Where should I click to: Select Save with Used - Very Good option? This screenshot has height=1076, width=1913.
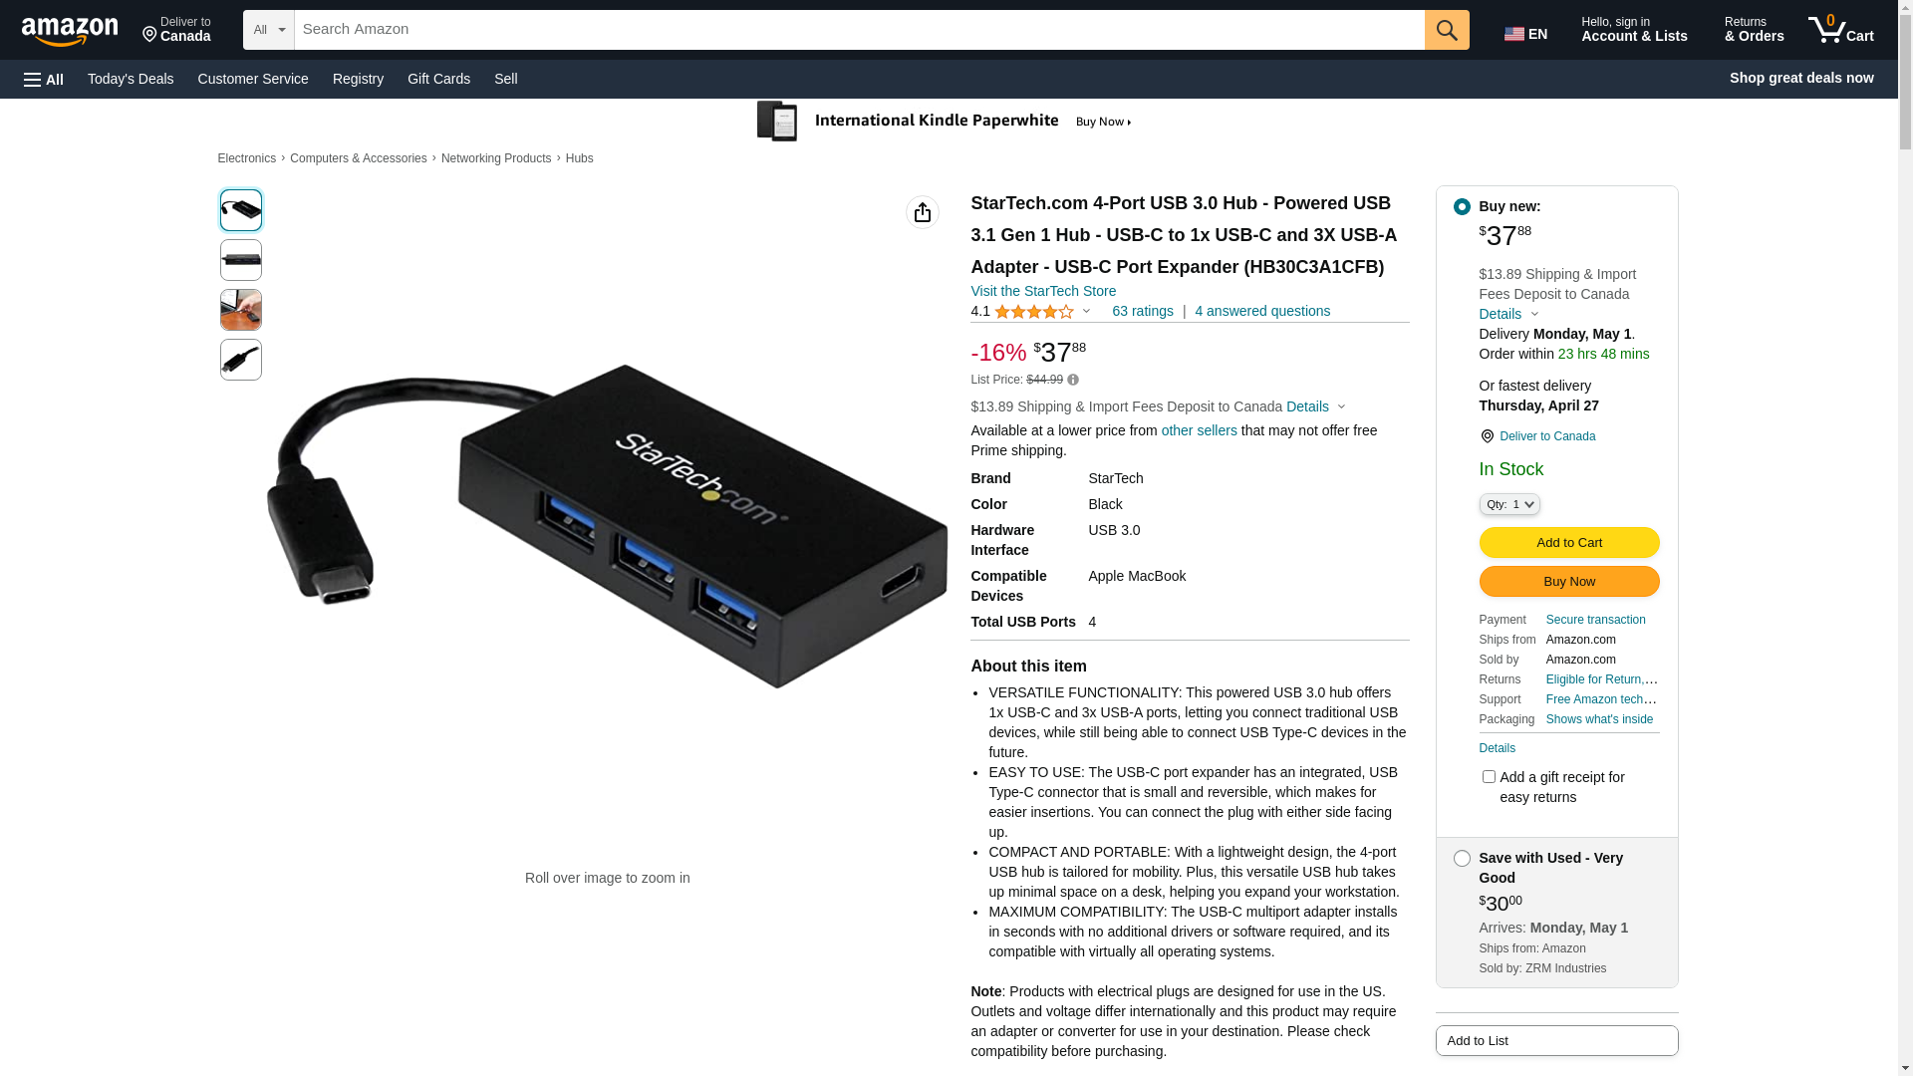pos(1462,858)
